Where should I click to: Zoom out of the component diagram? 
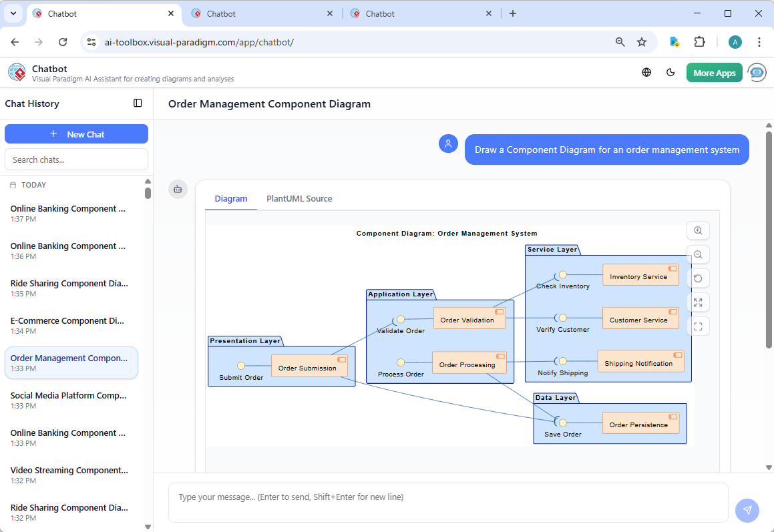698,254
